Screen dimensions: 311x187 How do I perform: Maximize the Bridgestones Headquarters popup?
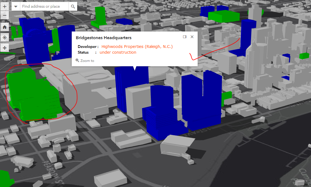pos(185,37)
